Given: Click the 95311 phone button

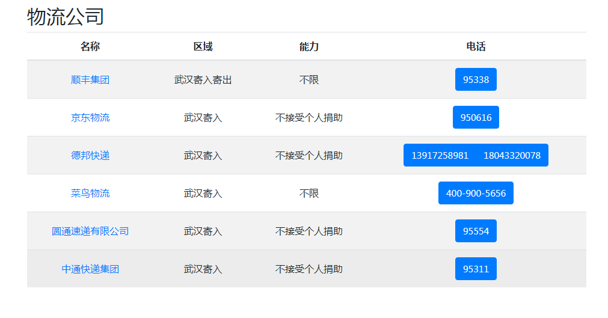Looking at the screenshot, I should point(476,269).
